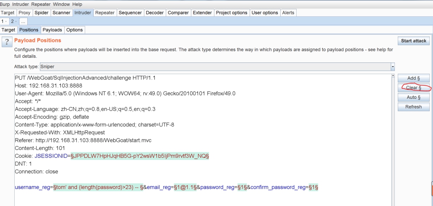Switch to the Sequencer tab
Screen dimensions: 433x206
pos(130,13)
